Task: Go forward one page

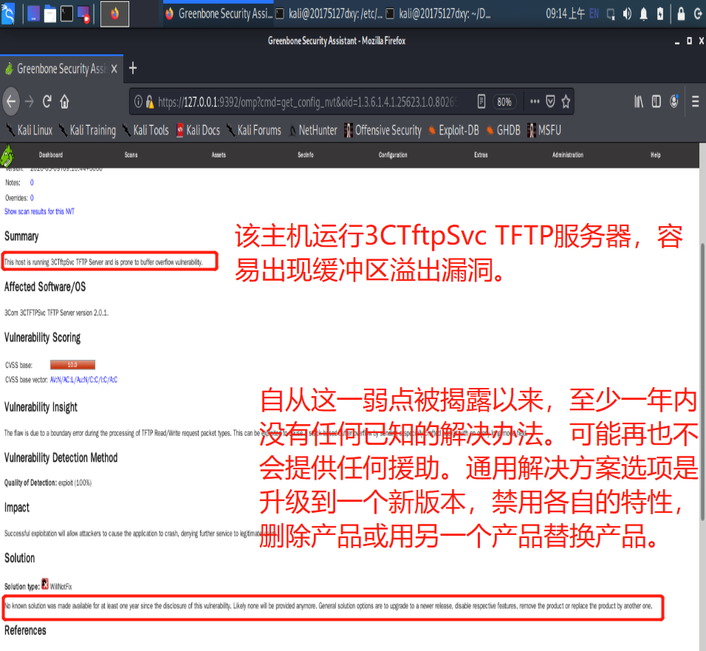Action: [x=30, y=102]
